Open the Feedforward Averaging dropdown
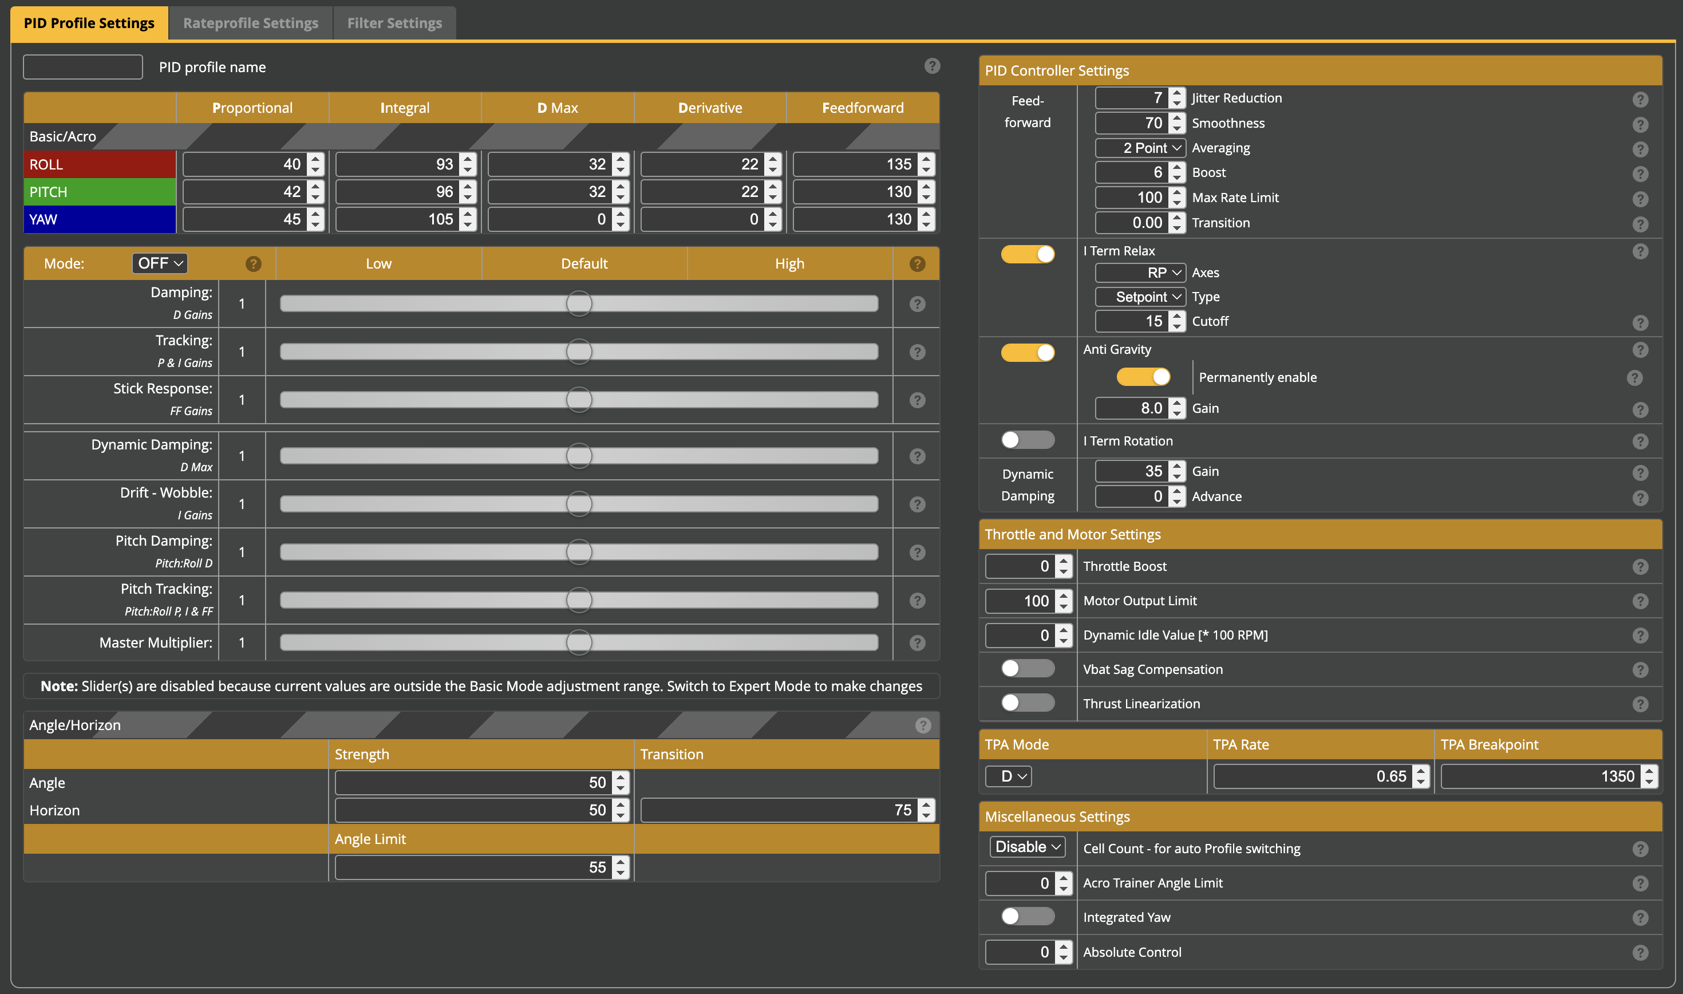1683x994 pixels. 1140,148
